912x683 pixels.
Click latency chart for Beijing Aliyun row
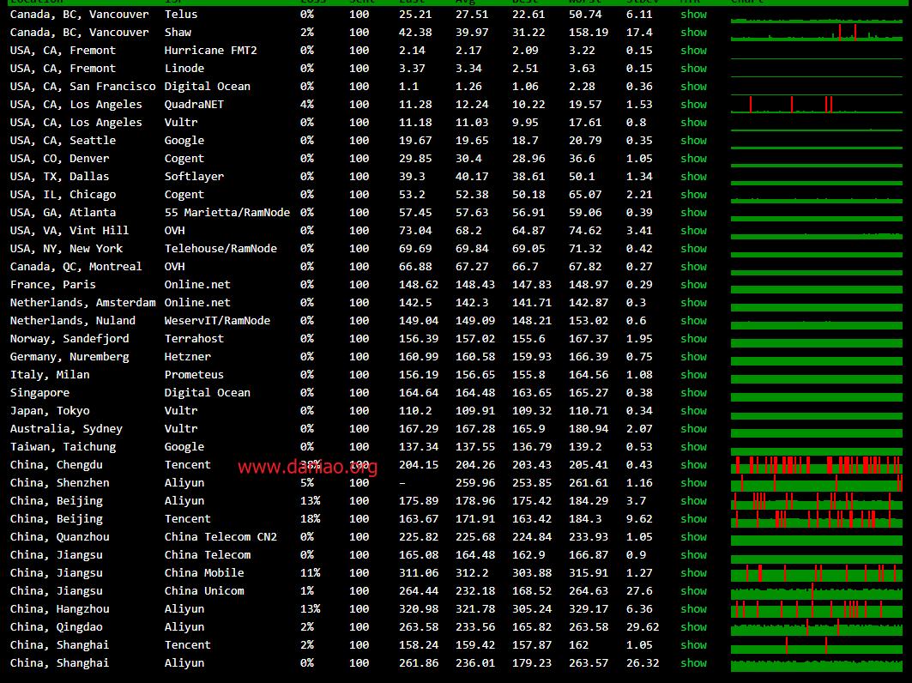[817, 501]
